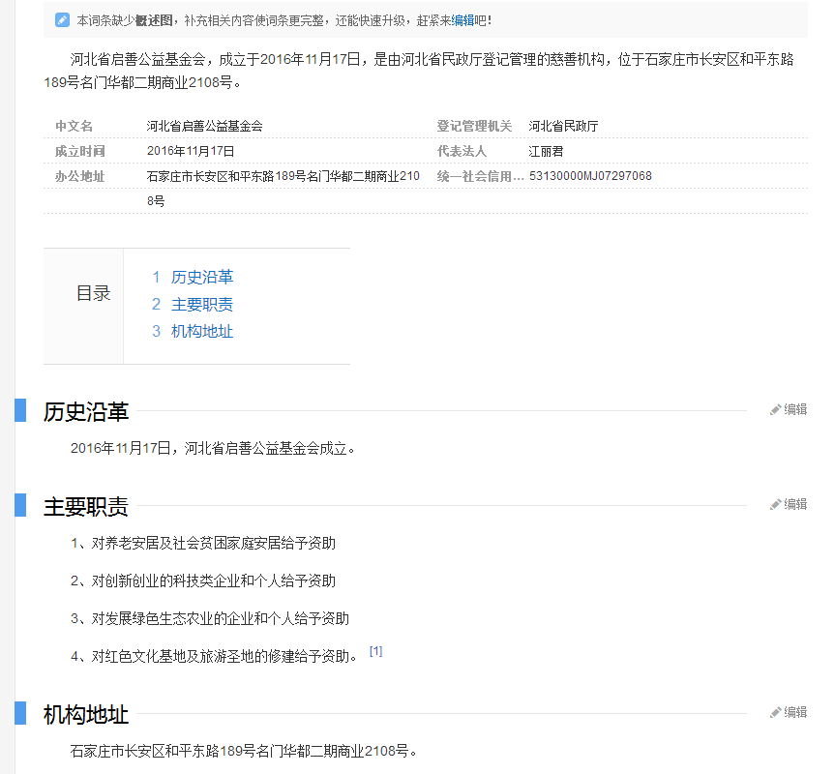Select the 历史沿革 section heading

coord(86,411)
